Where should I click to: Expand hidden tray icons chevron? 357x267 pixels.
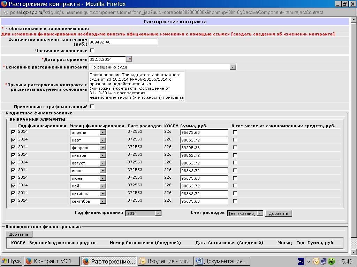pyautogui.click(x=309, y=261)
